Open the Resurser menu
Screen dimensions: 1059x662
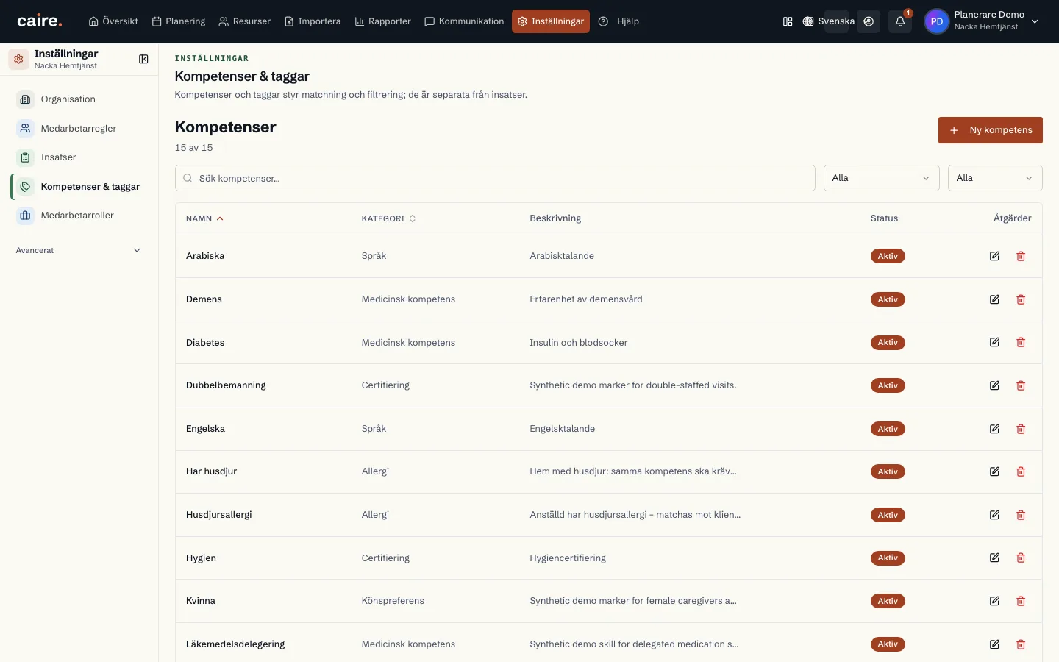pyautogui.click(x=245, y=21)
